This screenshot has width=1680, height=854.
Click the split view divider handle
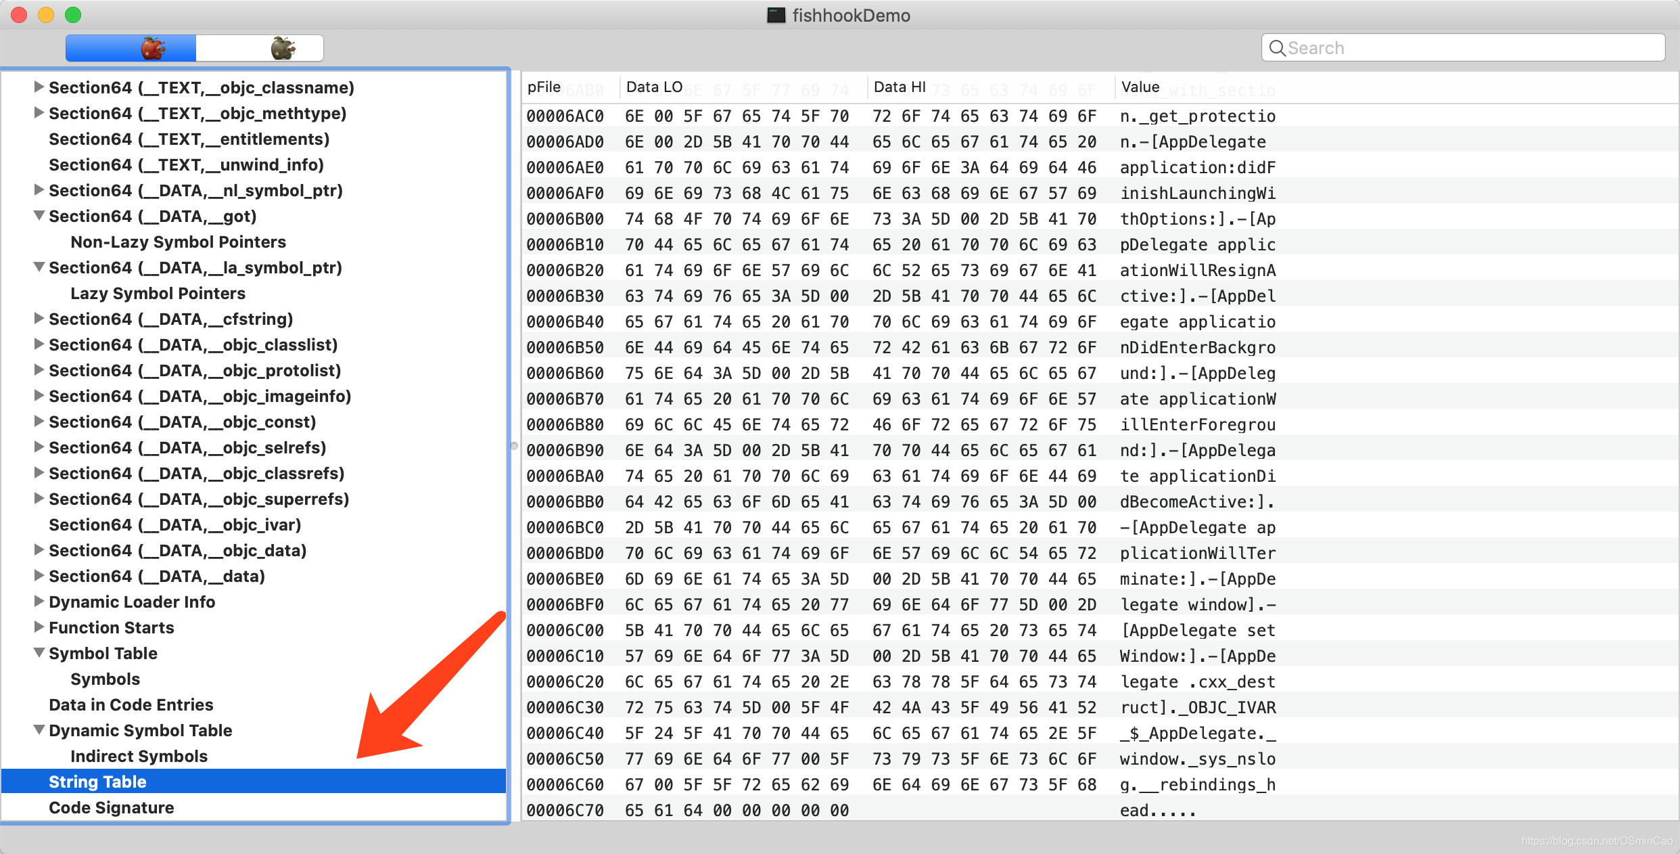[x=514, y=446]
